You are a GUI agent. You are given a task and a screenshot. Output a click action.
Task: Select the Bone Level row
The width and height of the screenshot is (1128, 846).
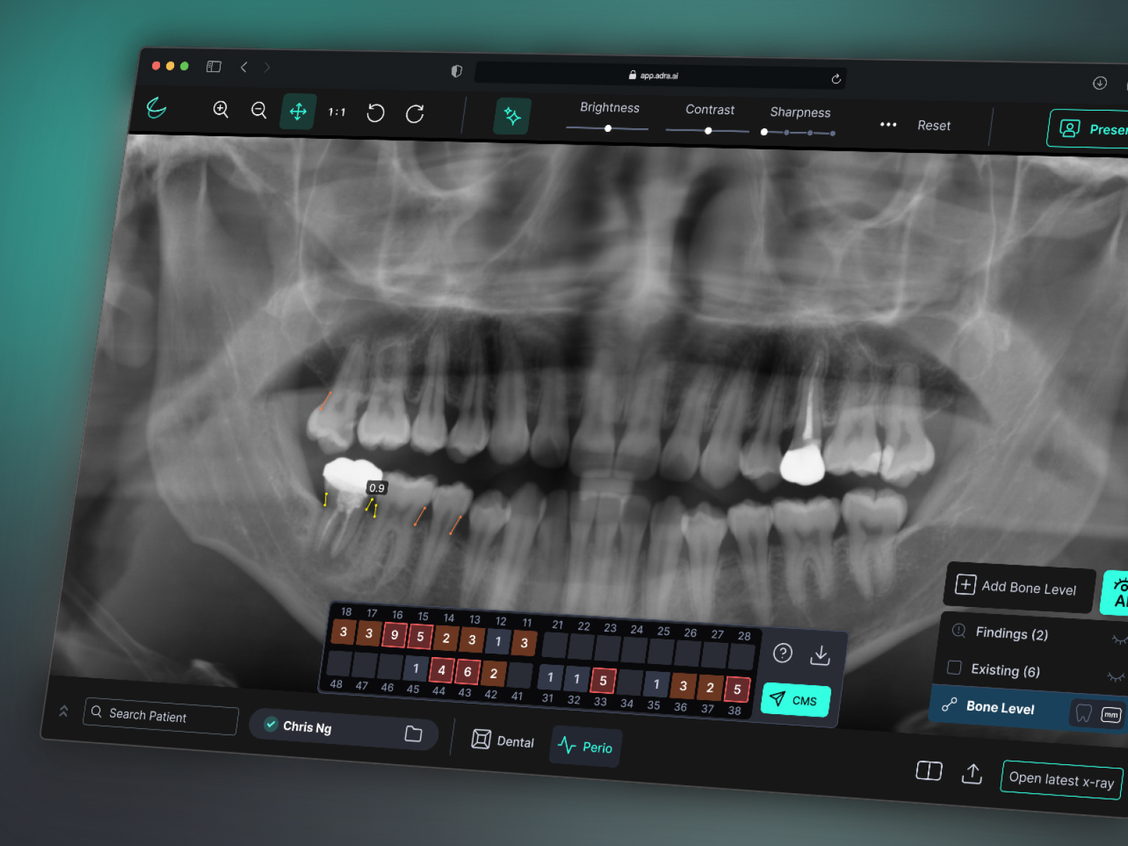coord(1028,709)
